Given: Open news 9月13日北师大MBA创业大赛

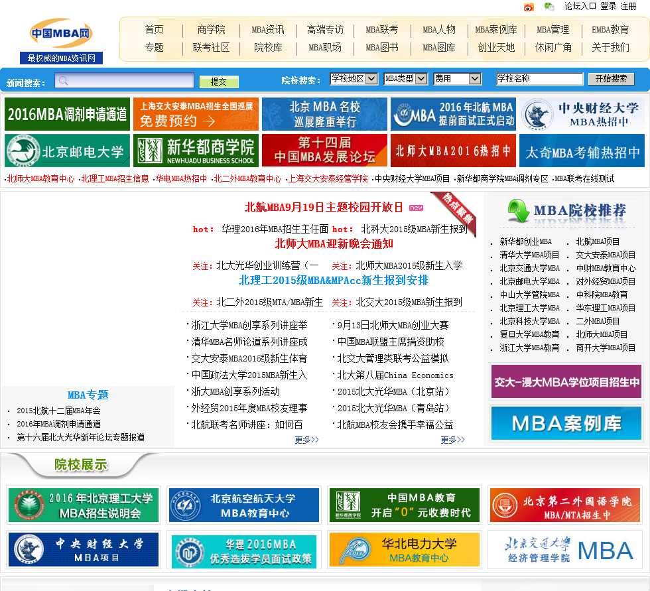Looking at the screenshot, I should point(393,325).
